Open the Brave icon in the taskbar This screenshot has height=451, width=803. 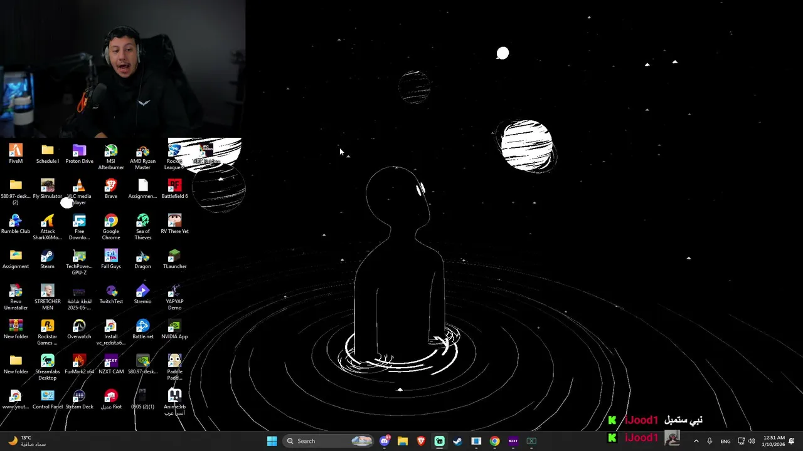(421, 441)
